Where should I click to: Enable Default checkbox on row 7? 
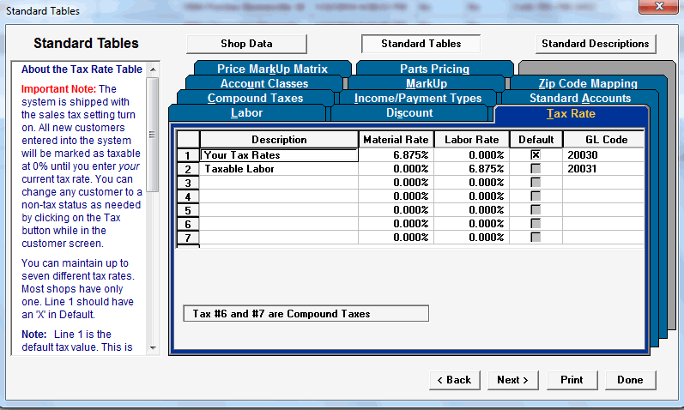pyautogui.click(x=536, y=237)
